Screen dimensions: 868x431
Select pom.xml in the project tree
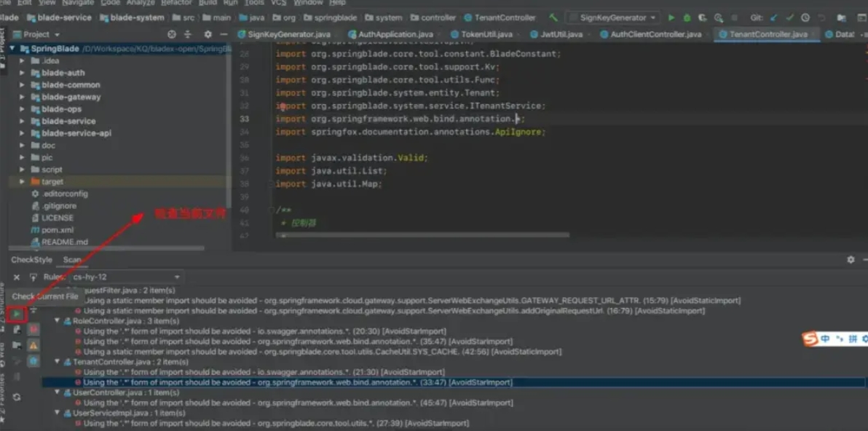[57, 230]
